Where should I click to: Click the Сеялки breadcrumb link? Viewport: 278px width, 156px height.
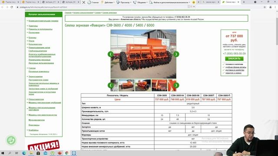(97, 13)
